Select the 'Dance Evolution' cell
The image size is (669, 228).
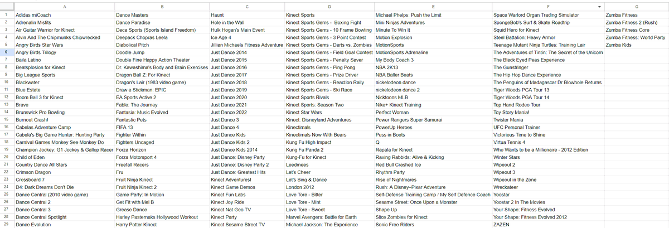pos(64,225)
